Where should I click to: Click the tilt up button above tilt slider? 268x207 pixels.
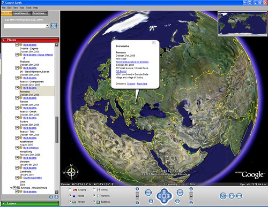(x=191, y=189)
